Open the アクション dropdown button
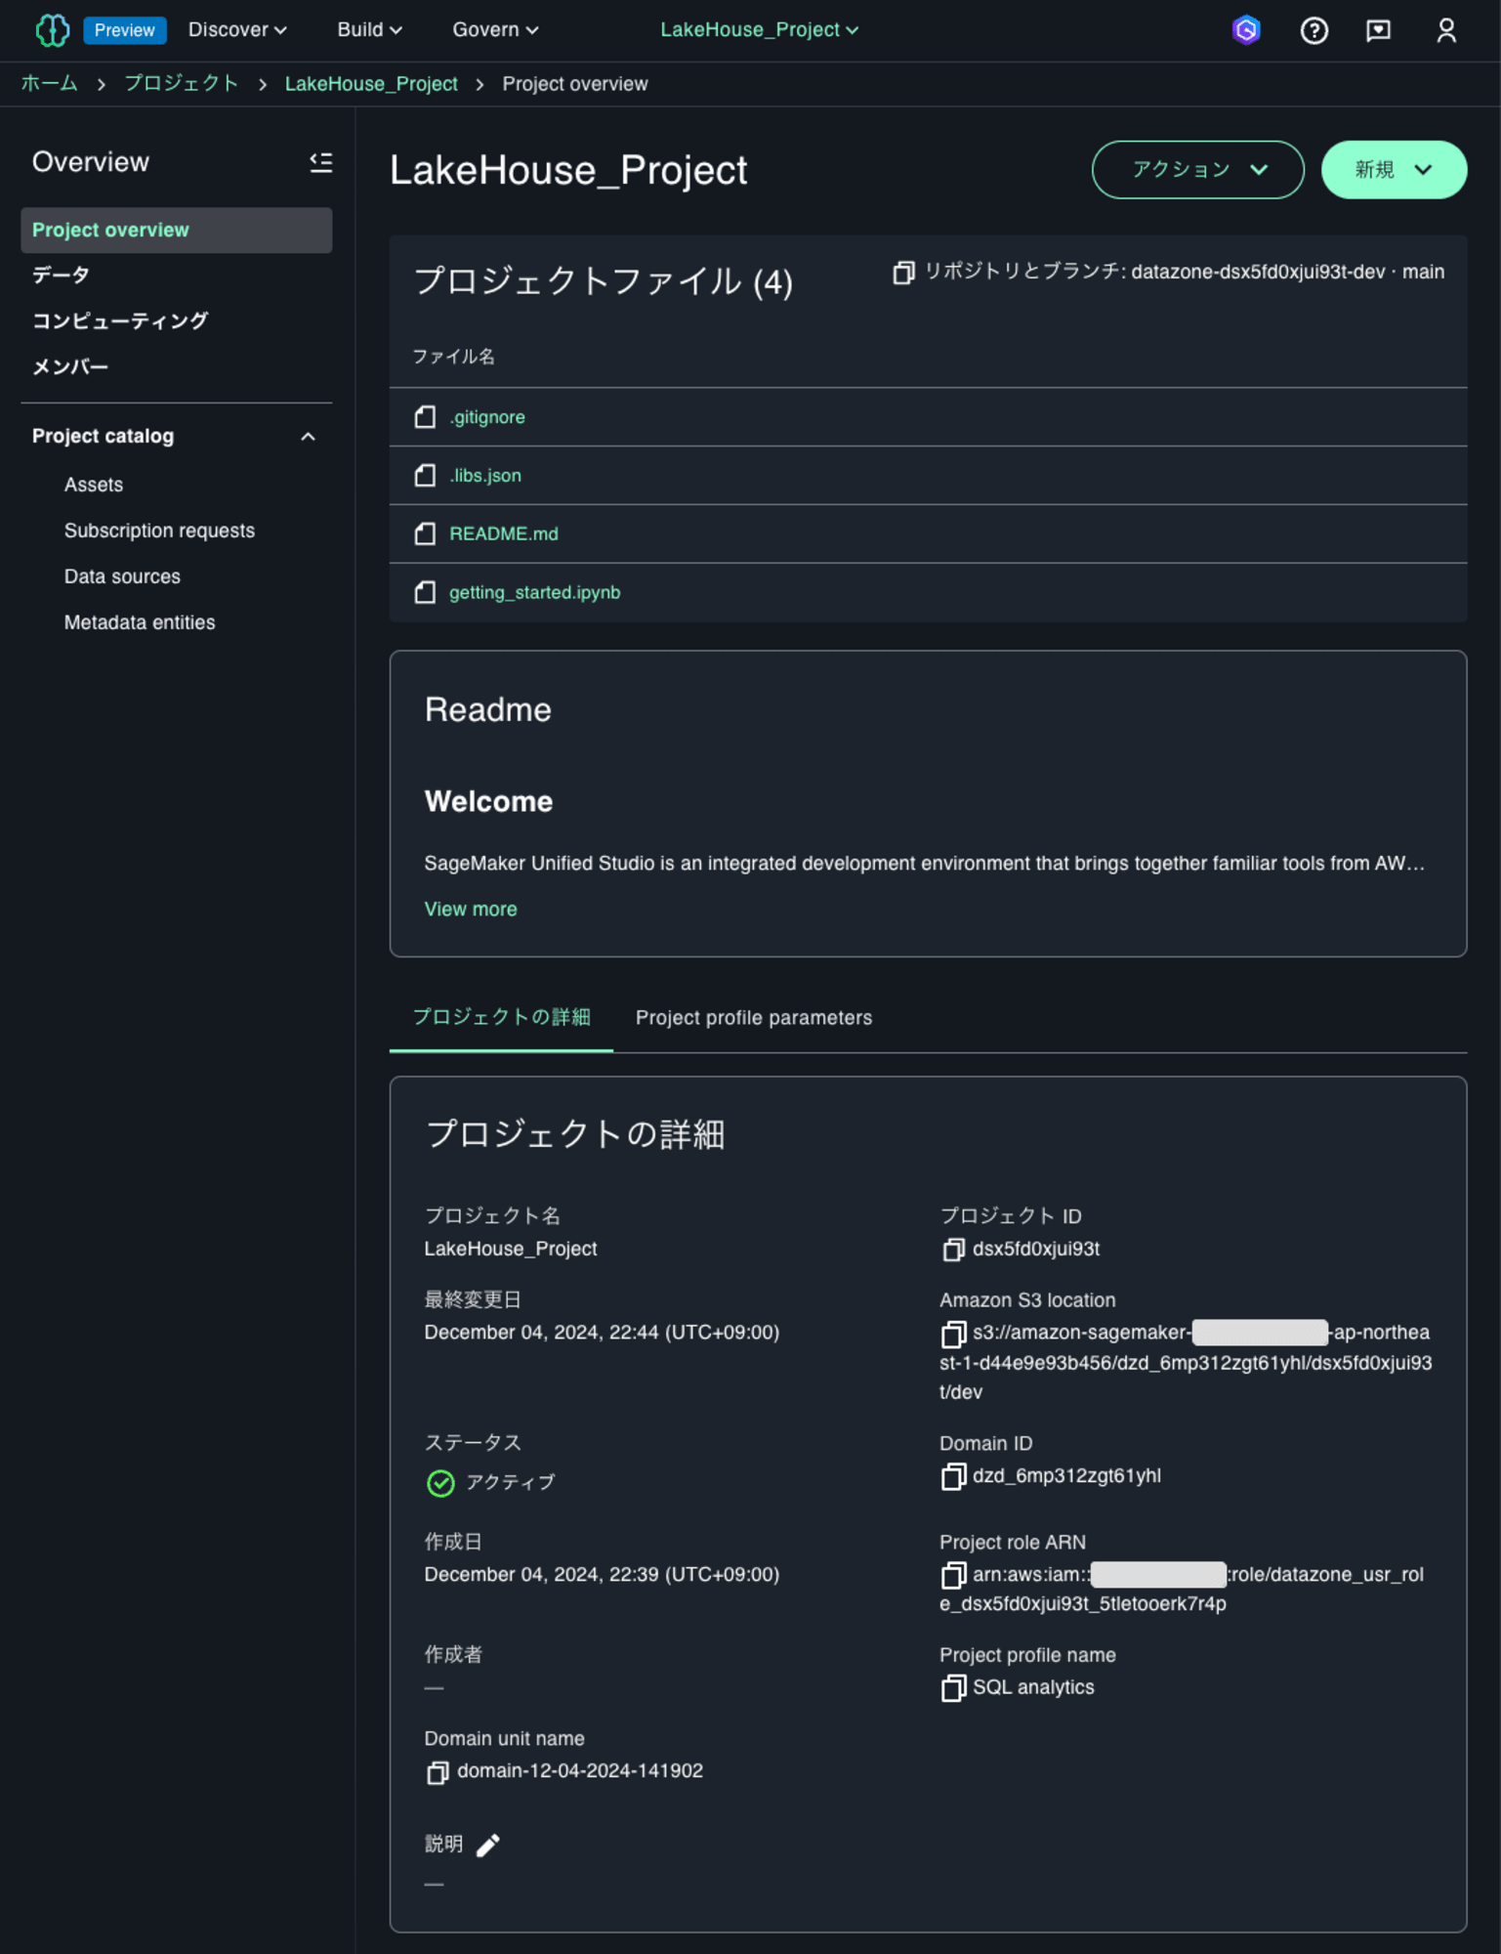Viewport: 1501px width, 1954px height. point(1197,170)
